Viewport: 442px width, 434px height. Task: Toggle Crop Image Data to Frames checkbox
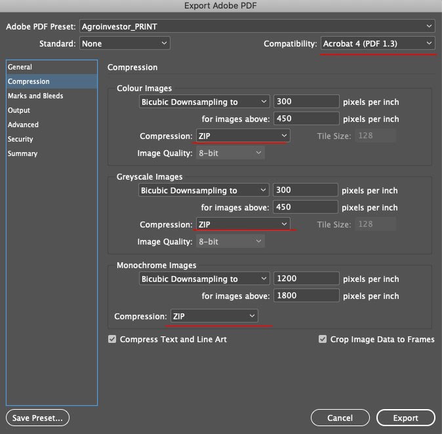click(x=323, y=339)
